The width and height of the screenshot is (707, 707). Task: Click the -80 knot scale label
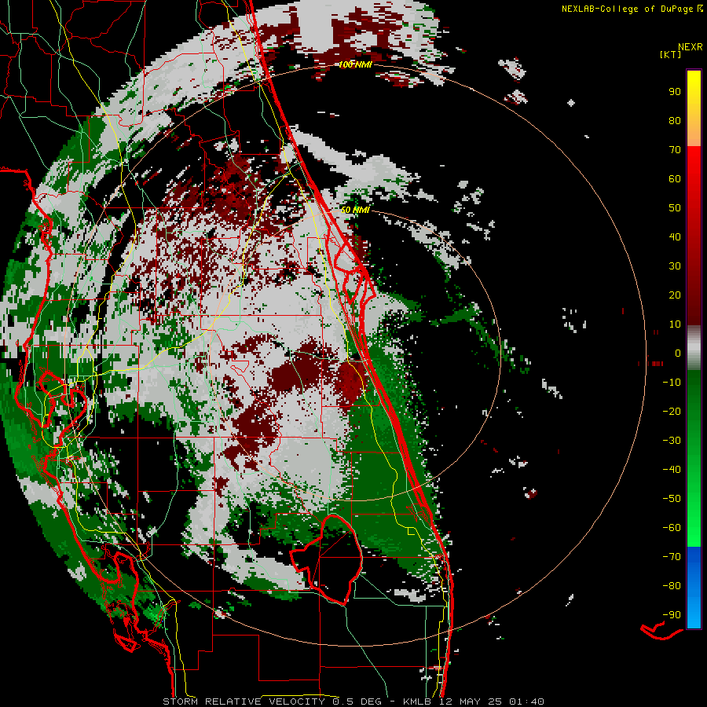coord(672,586)
